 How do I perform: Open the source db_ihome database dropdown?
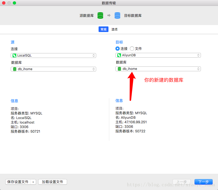(x=53, y=69)
